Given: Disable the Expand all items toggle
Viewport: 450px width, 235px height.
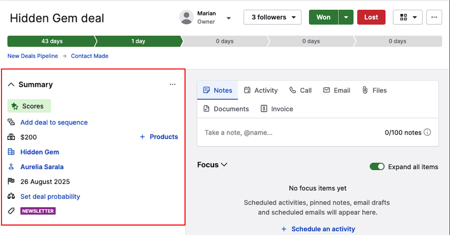Looking at the screenshot, I should [377, 167].
